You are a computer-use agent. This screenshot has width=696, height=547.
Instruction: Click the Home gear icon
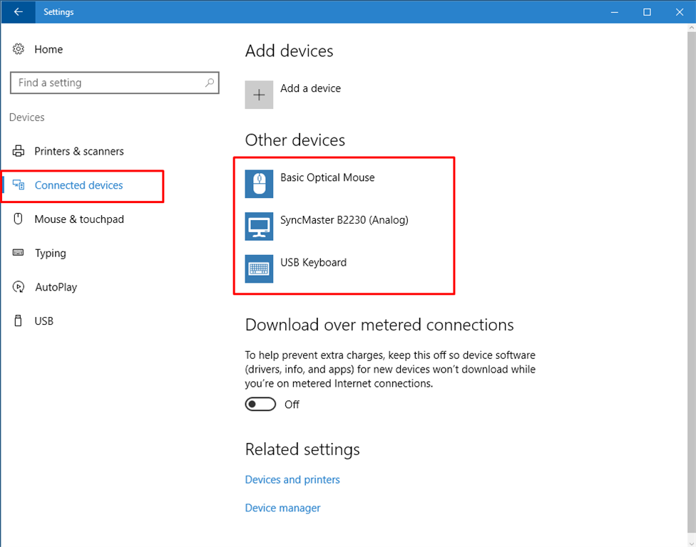tap(19, 49)
